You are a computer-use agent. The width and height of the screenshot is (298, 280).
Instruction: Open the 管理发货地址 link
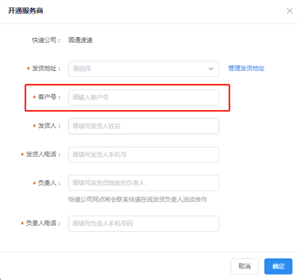tap(246, 69)
